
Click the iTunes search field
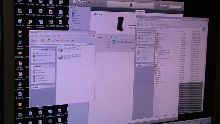175,6
